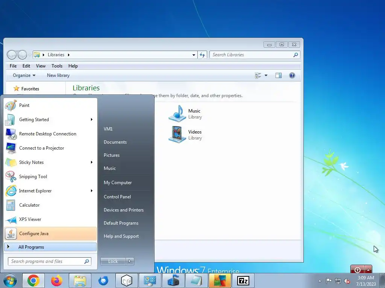Open the Edit menu
The image size is (385, 288).
(26, 66)
